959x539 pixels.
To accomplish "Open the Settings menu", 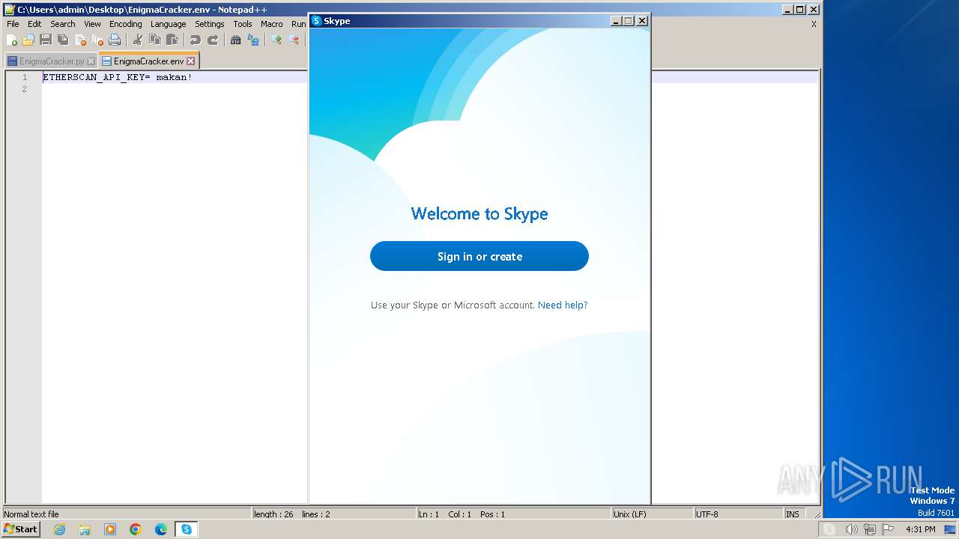I will (x=210, y=24).
